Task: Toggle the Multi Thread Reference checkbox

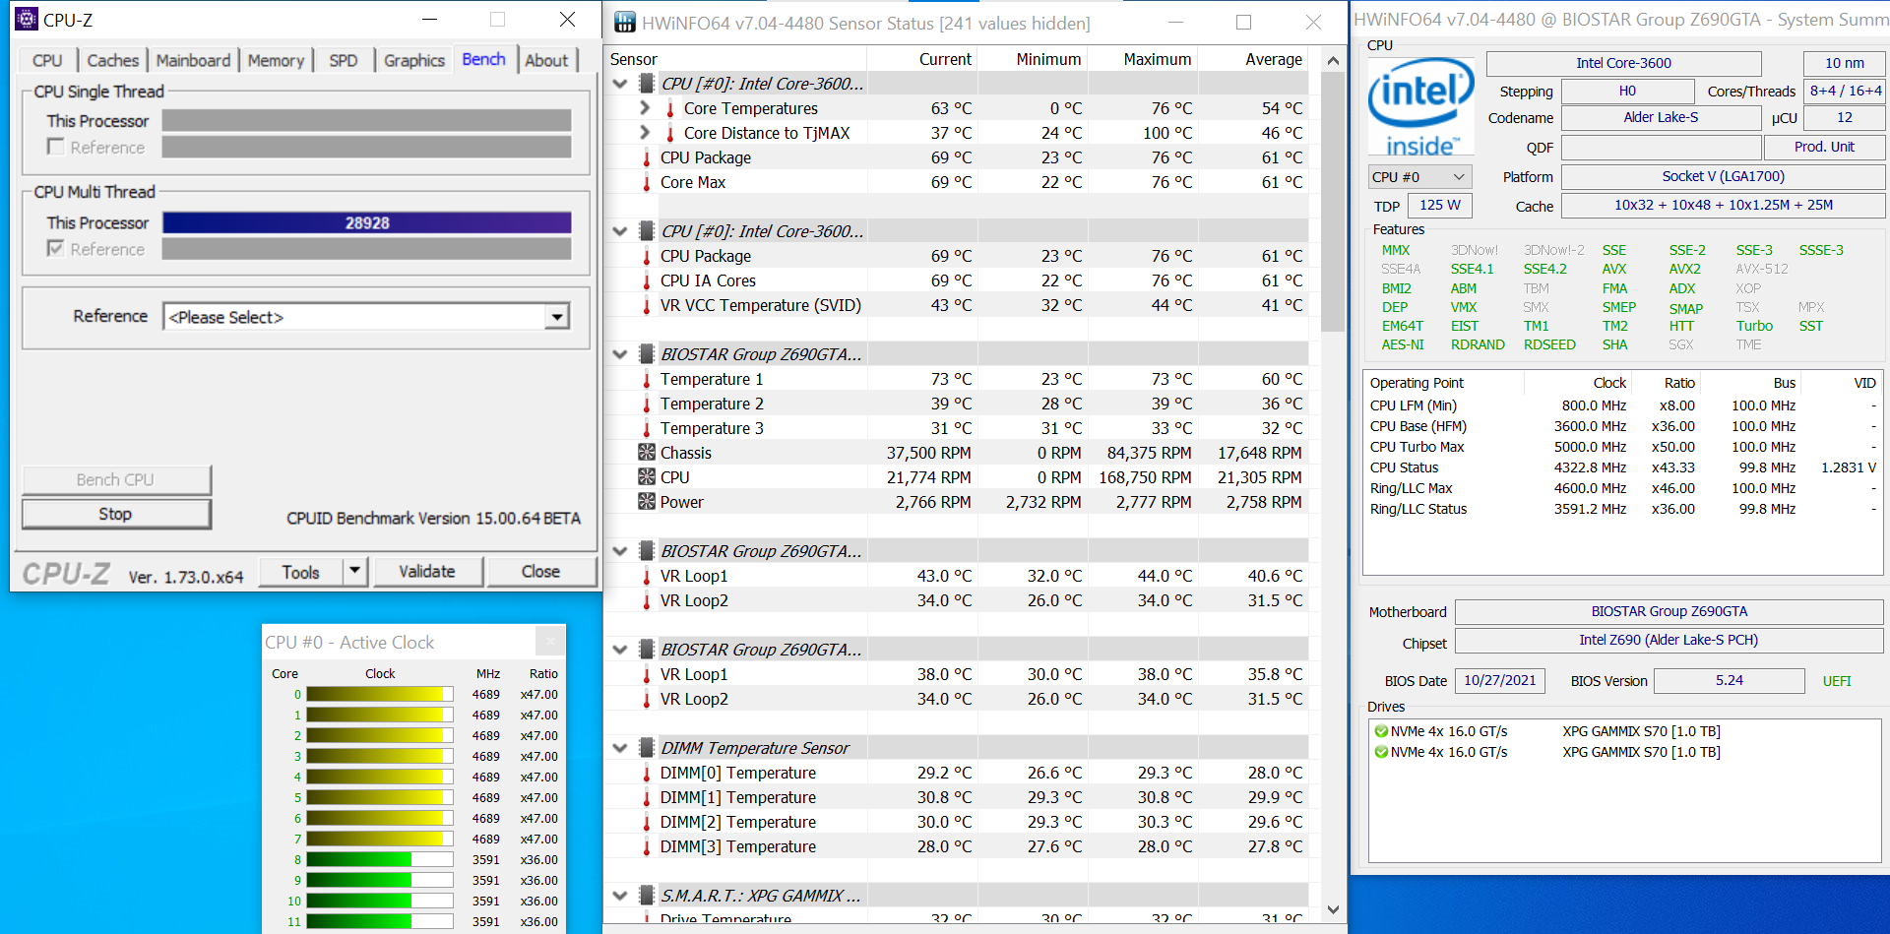Action: [x=56, y=249]
